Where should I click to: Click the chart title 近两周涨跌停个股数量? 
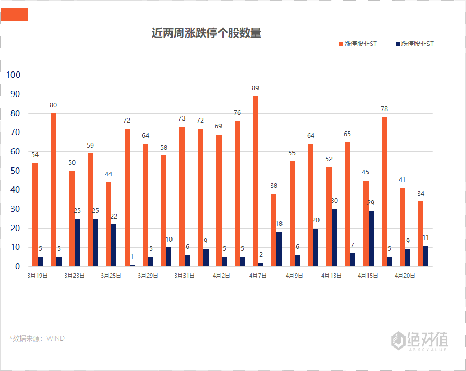tap(206, 33)
